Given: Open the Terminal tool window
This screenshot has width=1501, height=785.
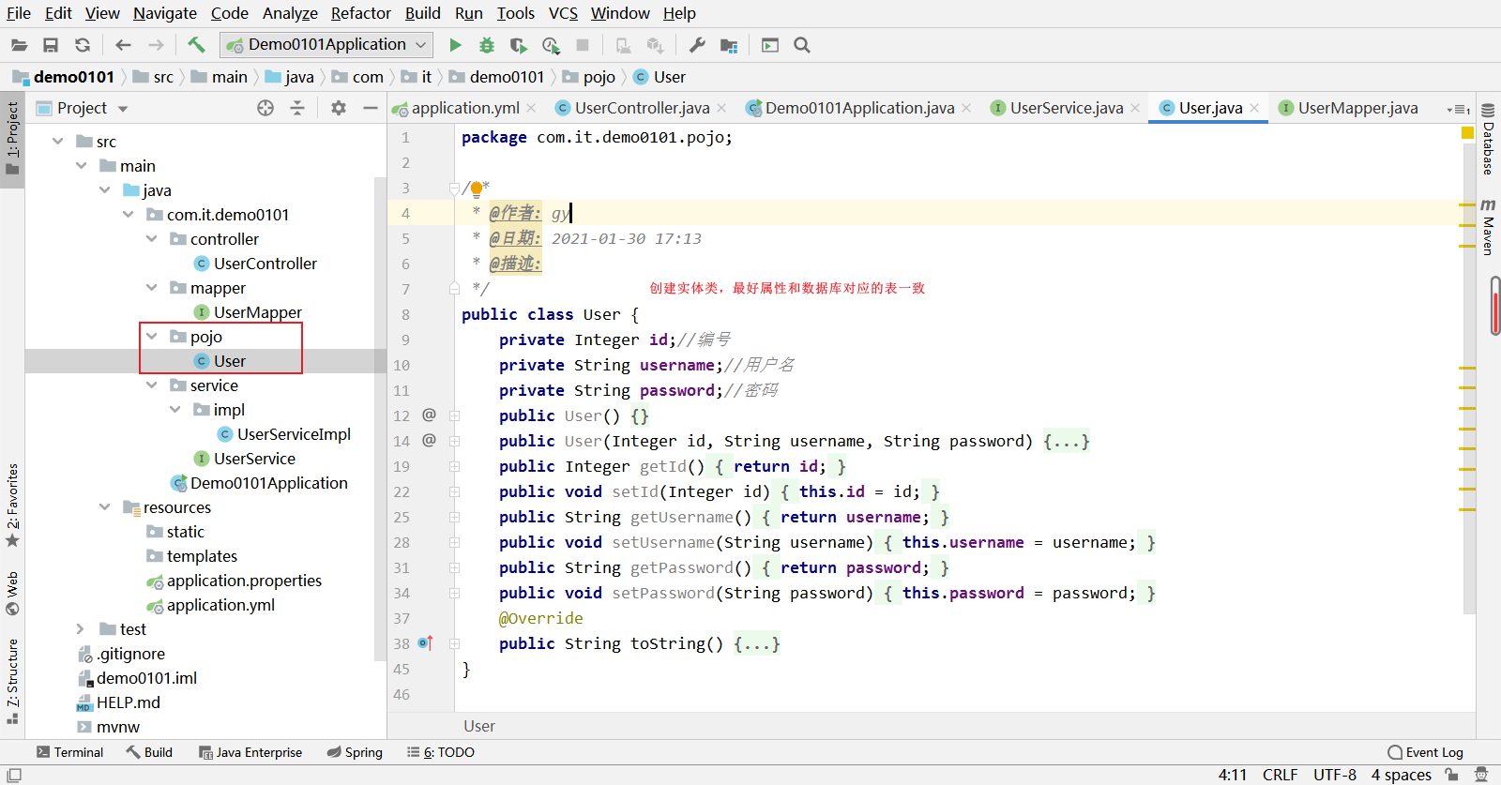Looking at the screenshot, I should coord(70,752).
